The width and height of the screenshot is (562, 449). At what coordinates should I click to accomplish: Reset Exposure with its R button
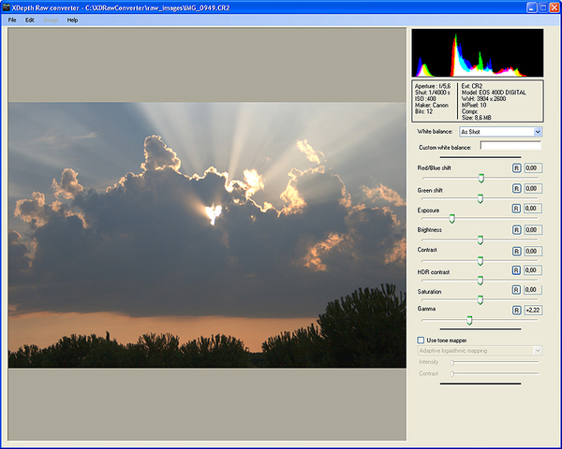(516, 210)
